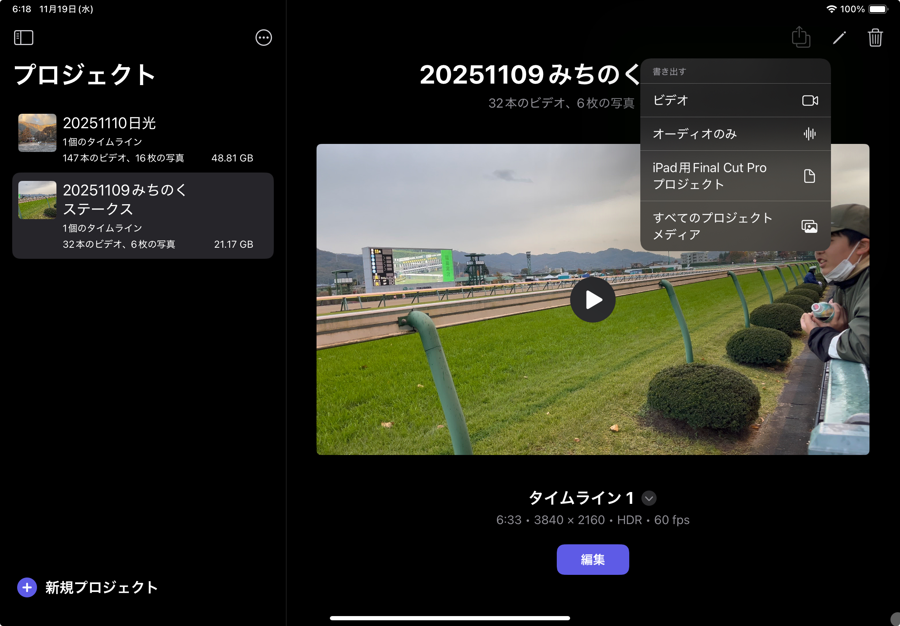900x626 pixels.
Task: Click the share/export icon in toolbar
Action: pyautogui.click(x=800, y=38)
